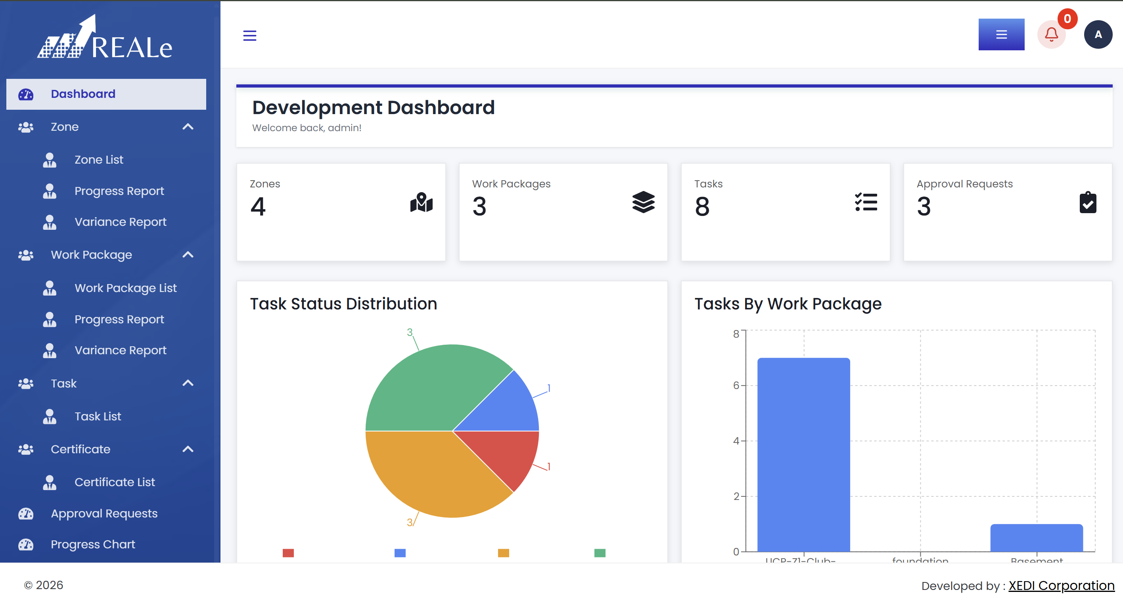The image size is (1123, 603).
Task: Click the Work Packages layers icon
Action: pos(643,202)
